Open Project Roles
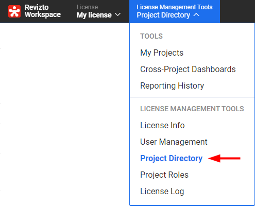Viewport: 255px width, 206px height. pos(164,175)
